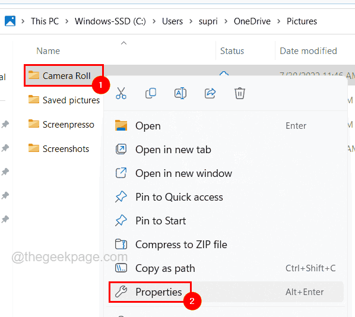355x317 pixels.
Task: Sort by the Name column header
Action: point(48,51)
